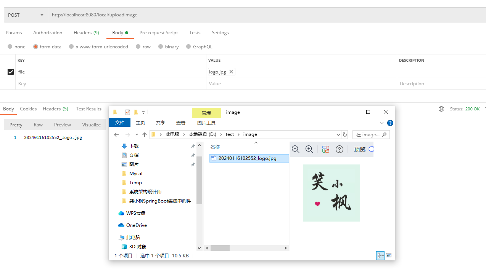Open the Test Results tab
Image resolution: width=486 pixels, height=276 pixels.
(89, 109)
